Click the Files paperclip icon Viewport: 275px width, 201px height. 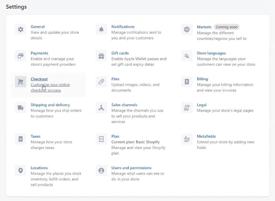[101, 82]
